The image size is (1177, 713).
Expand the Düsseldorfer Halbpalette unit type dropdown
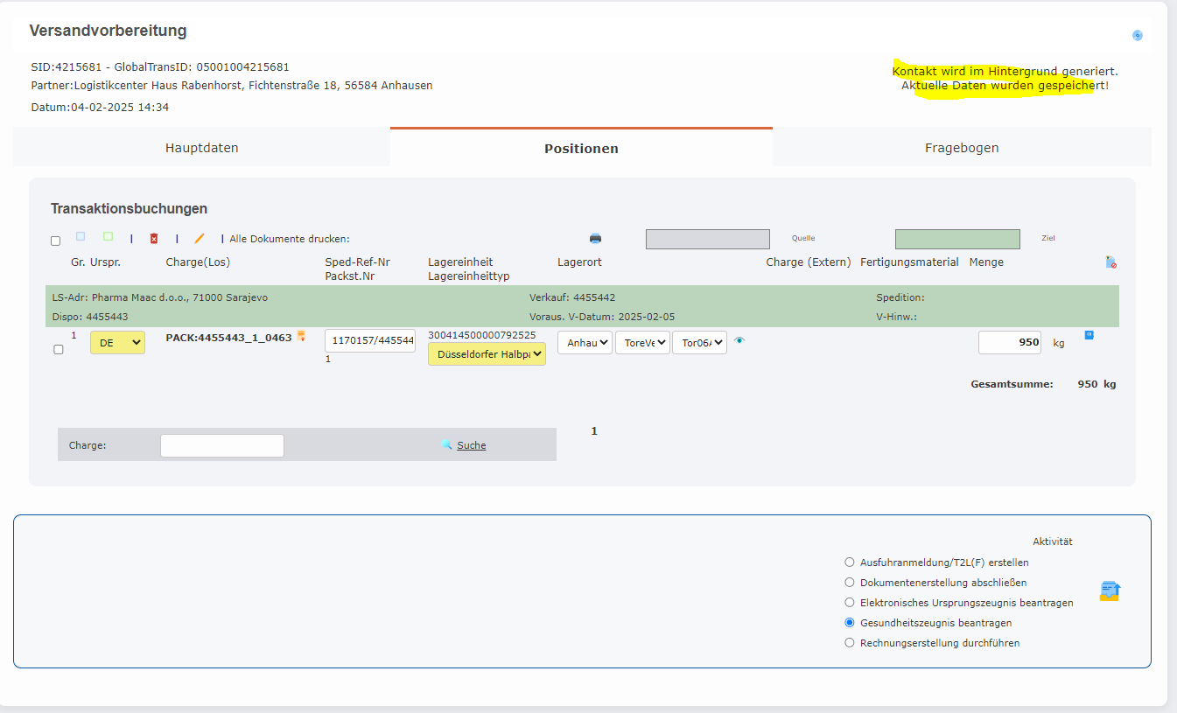(x=487, y=353)
